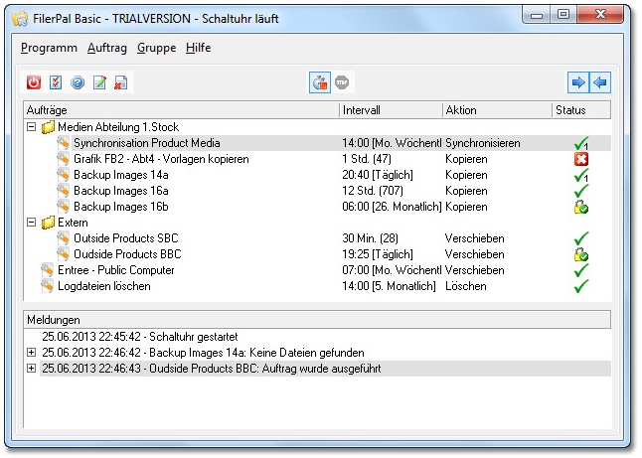Expand the Backup Images 14a message entry
The width and height of the screenshot is (642, 458).
coord(32,353)
